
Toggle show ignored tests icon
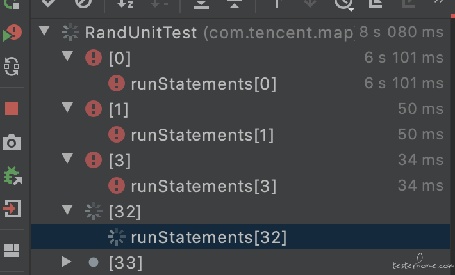pyautogui.click(x=83, y=3)
